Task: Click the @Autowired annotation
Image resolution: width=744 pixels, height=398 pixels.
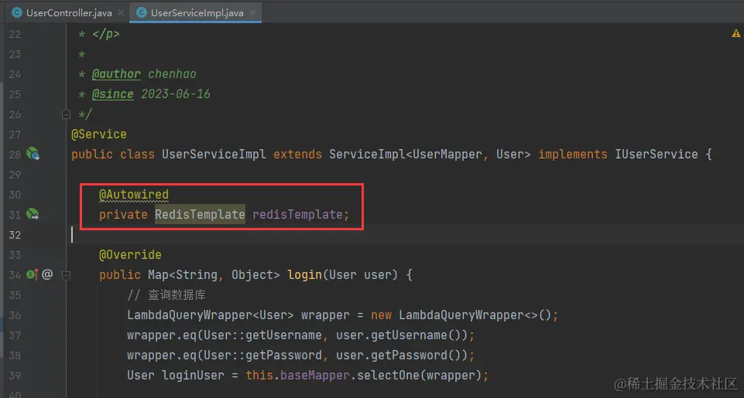Action: (x=134, y=195)
